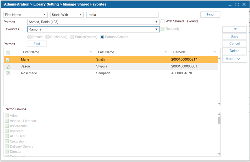Open the More... dropdown menu
This screenshot has width=250, height=162.
tap(234, 59)
